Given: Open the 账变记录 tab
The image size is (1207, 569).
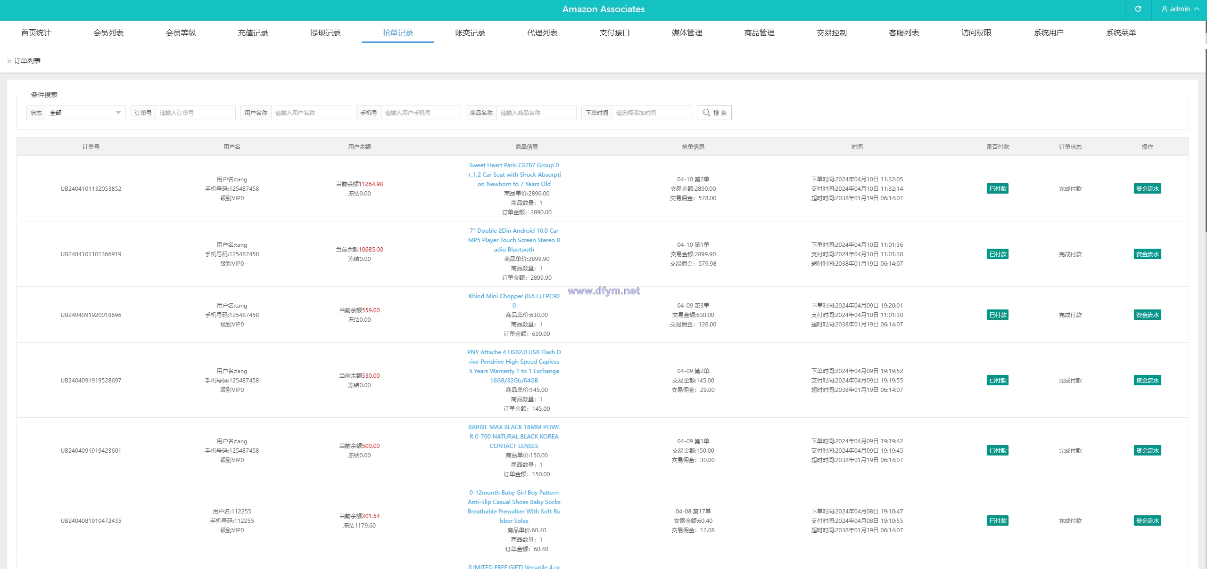Looking at the screenshot, I should tap(470, 33).
